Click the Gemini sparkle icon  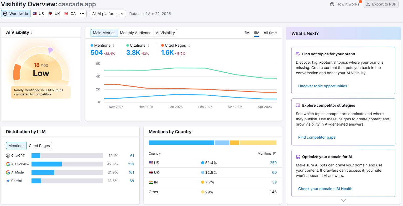pyautogui.click(x=8, y=181)
